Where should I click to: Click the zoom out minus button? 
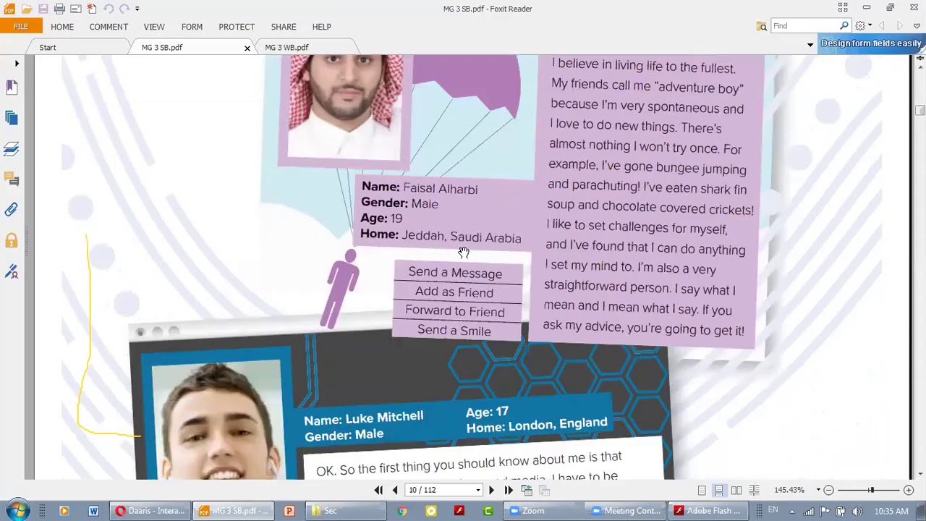[x=828, y=490]
